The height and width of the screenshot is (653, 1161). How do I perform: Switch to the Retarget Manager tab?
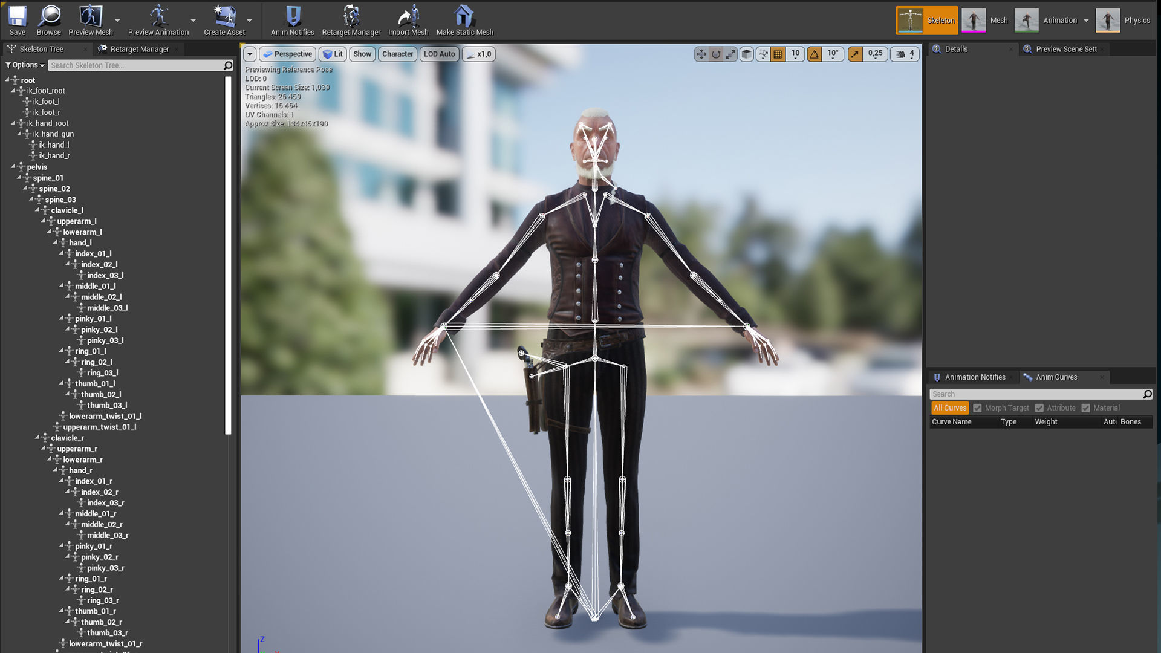(139, 49)
